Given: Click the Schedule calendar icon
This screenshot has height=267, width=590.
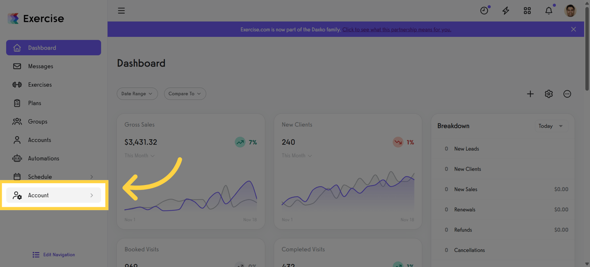Looking at the screenshot, I should pyautogui.click(x=17, y=177).
